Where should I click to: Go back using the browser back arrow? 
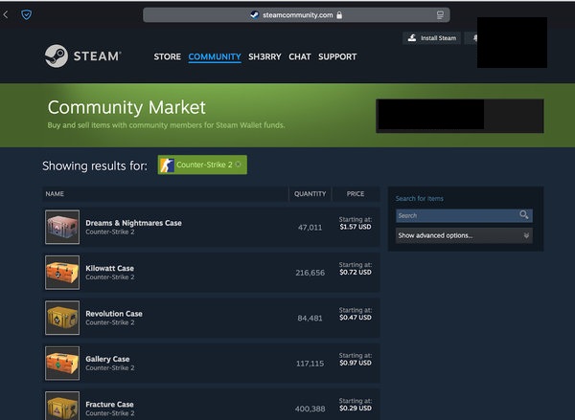tap(6, 14)
